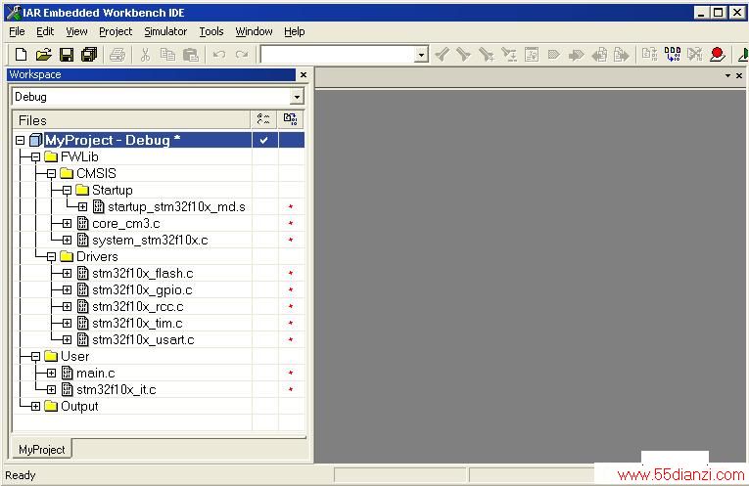Viewport: 749px width, 486px height.
Task: Collapse the FWLib folder
Action: pyautogui.click(x=35, y=156)
